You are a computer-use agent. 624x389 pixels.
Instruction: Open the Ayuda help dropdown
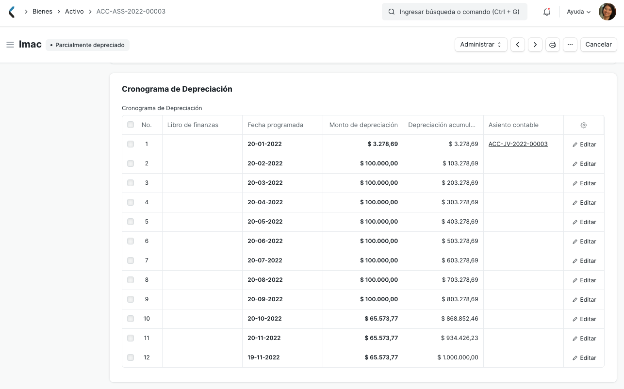[579, 12]
